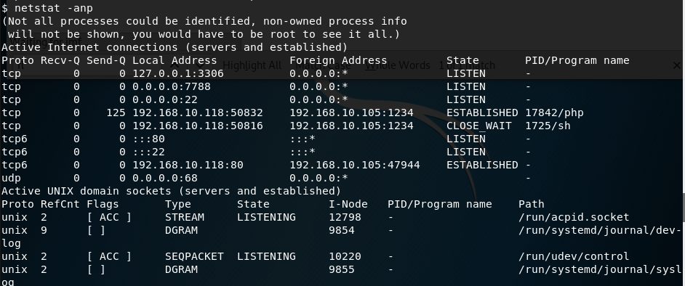Click foreign address 192.168.10.105:1234 in the sh row
This screenshot has height=286, width=685.
point(351,126)
